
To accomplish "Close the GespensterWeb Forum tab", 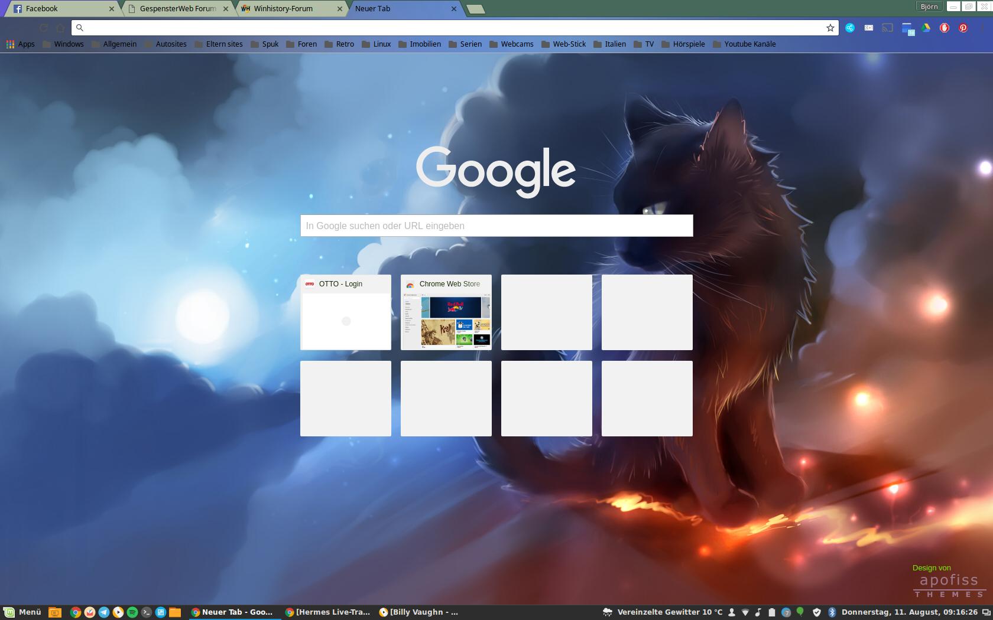I will (226, 9).
